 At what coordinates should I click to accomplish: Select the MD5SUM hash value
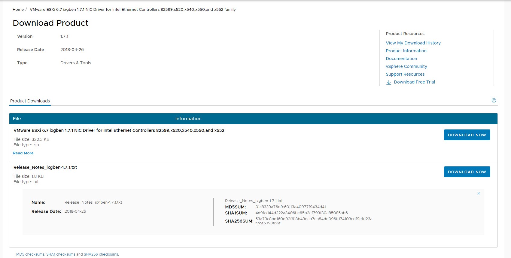pos(290,207)
